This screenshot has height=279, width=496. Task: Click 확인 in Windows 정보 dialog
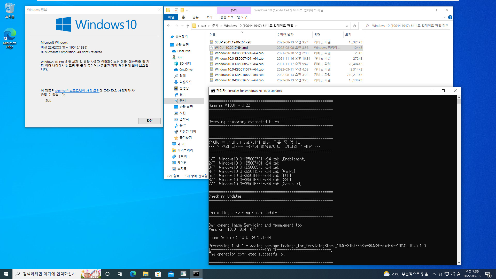(x=149, y=121)
